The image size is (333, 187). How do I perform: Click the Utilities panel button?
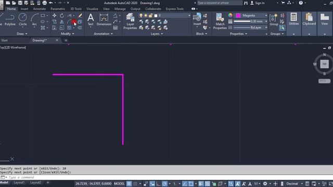pos(293,20)
